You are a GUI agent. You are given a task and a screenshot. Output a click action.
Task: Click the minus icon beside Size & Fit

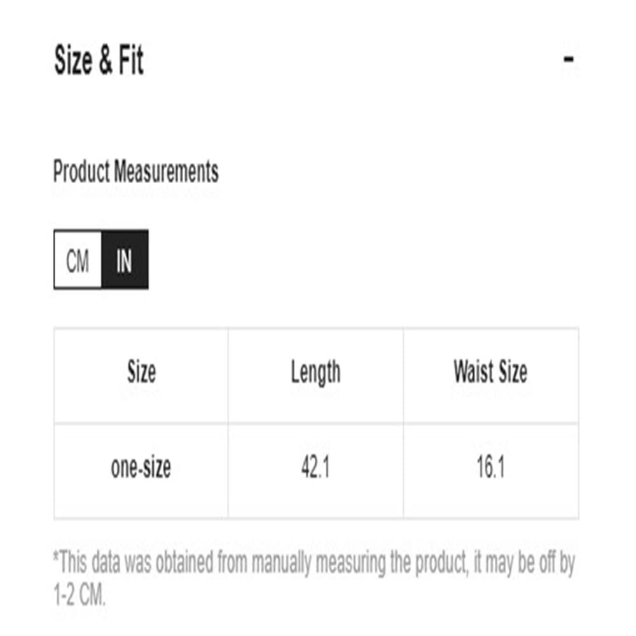pyautogui.click(x=569, y=59)
